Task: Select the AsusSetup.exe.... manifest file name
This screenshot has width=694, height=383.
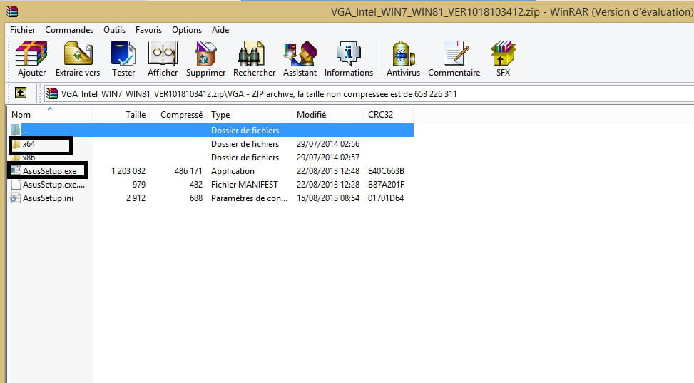Action: [x=53, y=184]
